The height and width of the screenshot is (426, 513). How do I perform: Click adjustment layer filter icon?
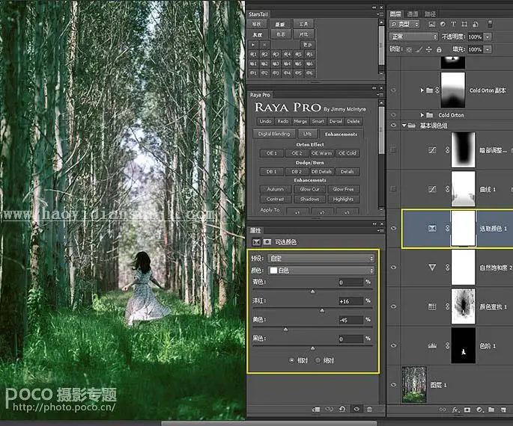[443, 24]
